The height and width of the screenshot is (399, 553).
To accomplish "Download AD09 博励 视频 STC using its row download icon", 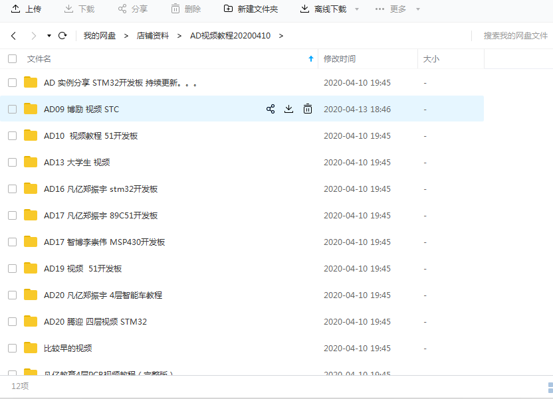I will tap(289, 108).
